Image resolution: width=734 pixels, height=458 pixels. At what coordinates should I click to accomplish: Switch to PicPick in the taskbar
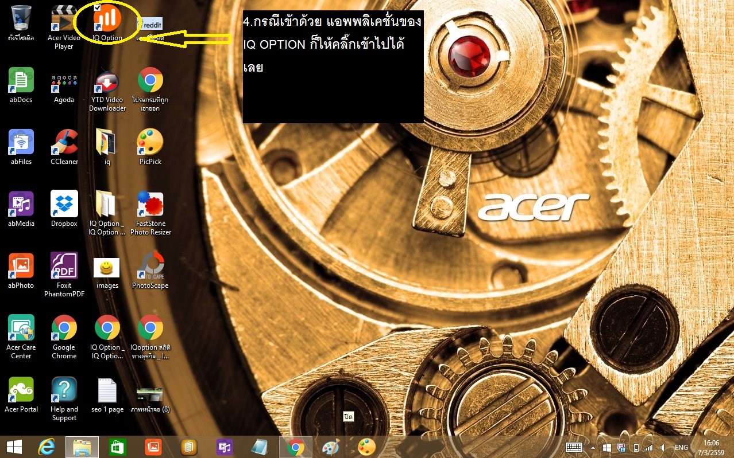[x=366, y=447]
